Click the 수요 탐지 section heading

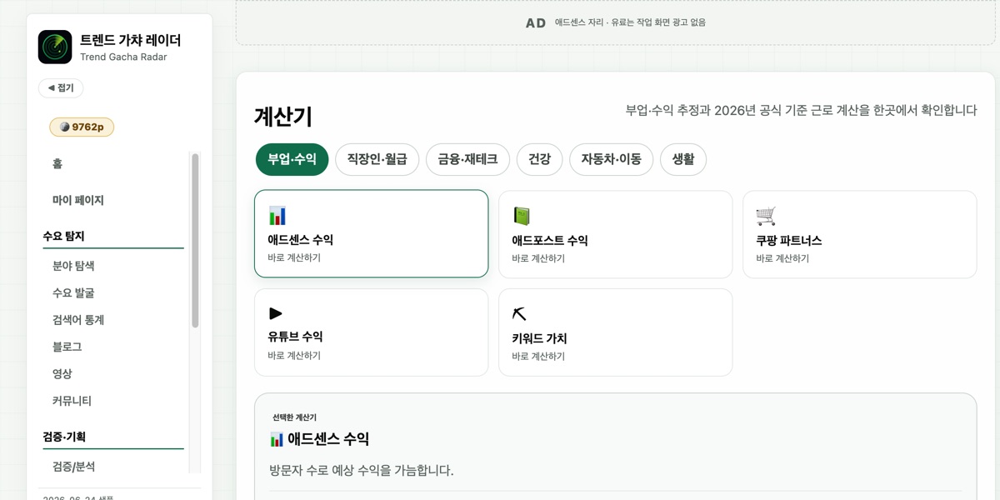tap(63, 237)
